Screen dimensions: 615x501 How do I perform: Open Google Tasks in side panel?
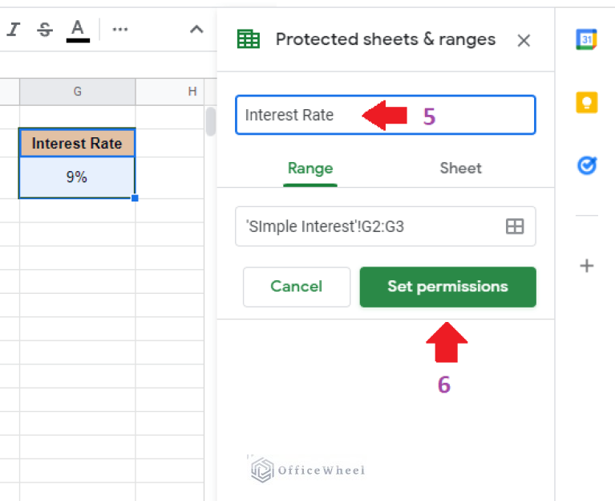click(x=587, y=165)
